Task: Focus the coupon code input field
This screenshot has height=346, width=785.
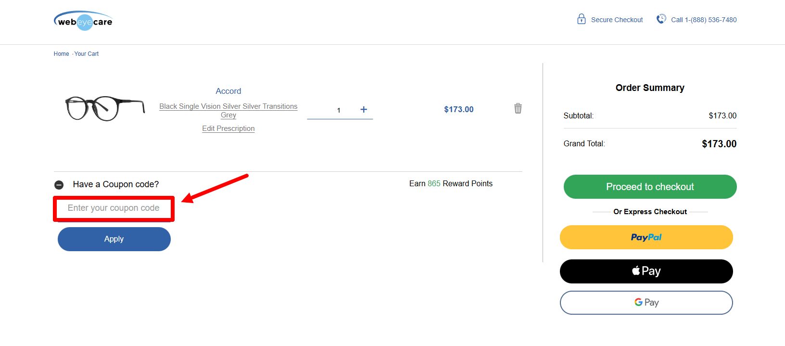Action: coord(114,208)
